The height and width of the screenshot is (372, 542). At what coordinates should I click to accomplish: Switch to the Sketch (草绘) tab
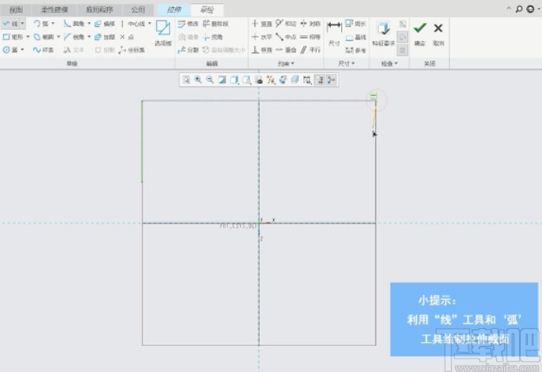coord(206,9)
